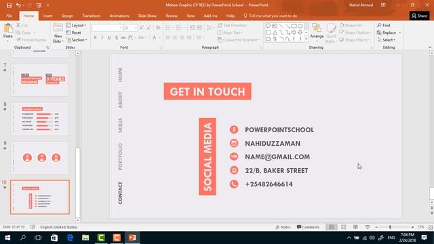
Task: Click the PORTFOLIO navigation label on slide
Action: tap(120, 157)
